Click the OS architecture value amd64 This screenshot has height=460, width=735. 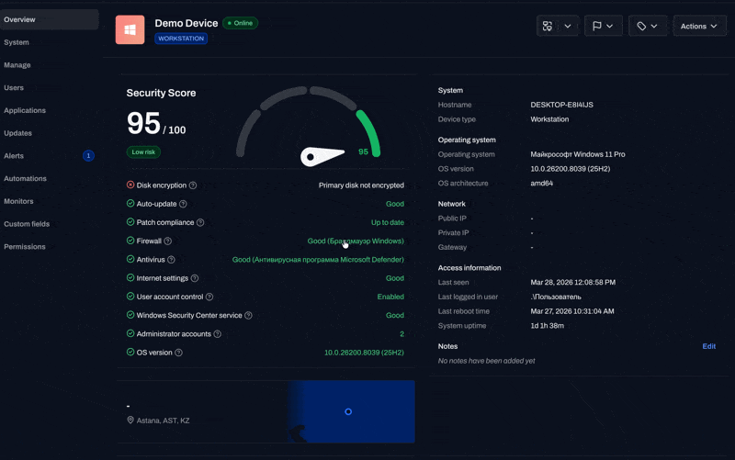point(541,184)
